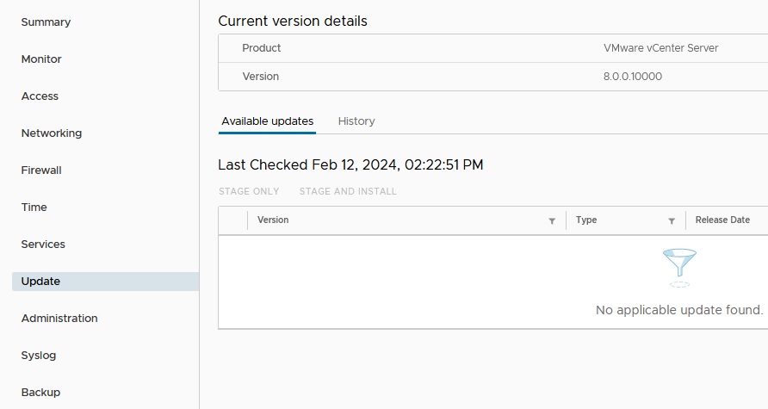Open the Backup page
This screenshot has width=768, height=409.
(40, 393)
